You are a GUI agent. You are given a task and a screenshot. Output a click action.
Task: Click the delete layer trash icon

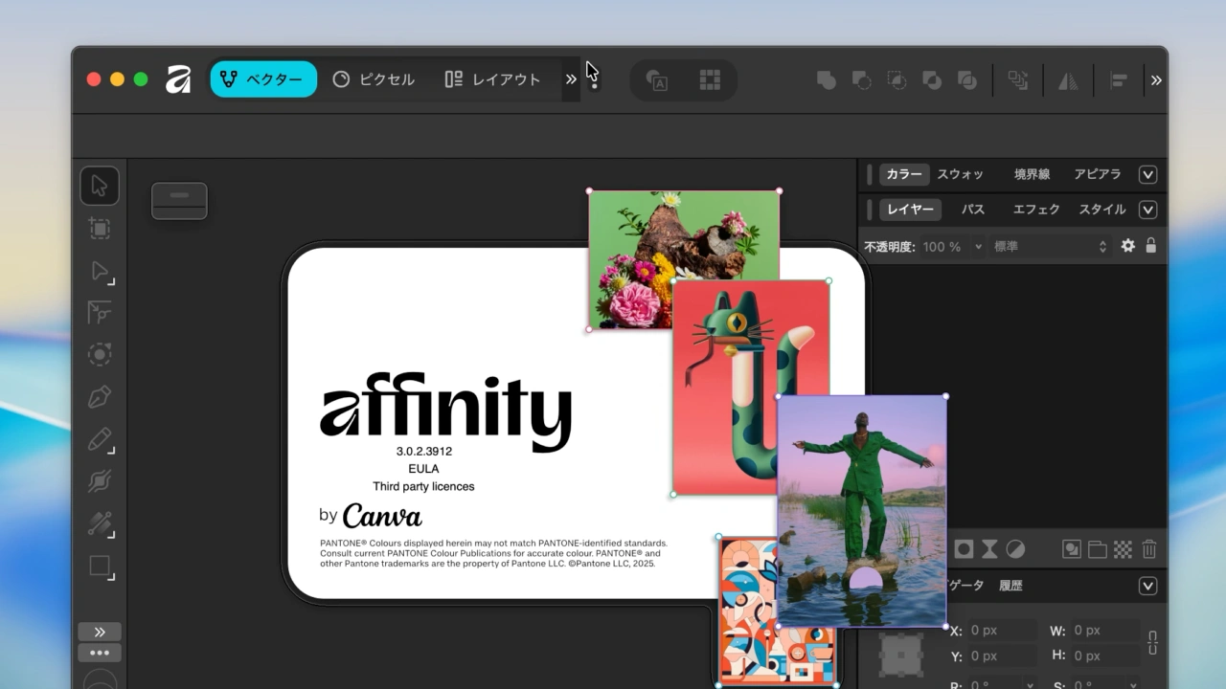[1148, 548]
